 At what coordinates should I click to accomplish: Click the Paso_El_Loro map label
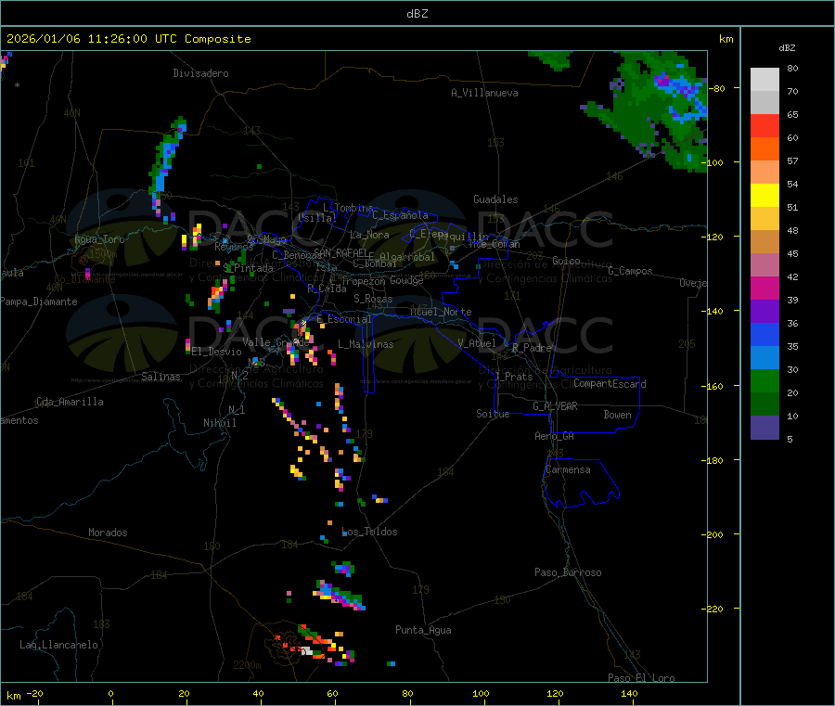pos(642,678)
